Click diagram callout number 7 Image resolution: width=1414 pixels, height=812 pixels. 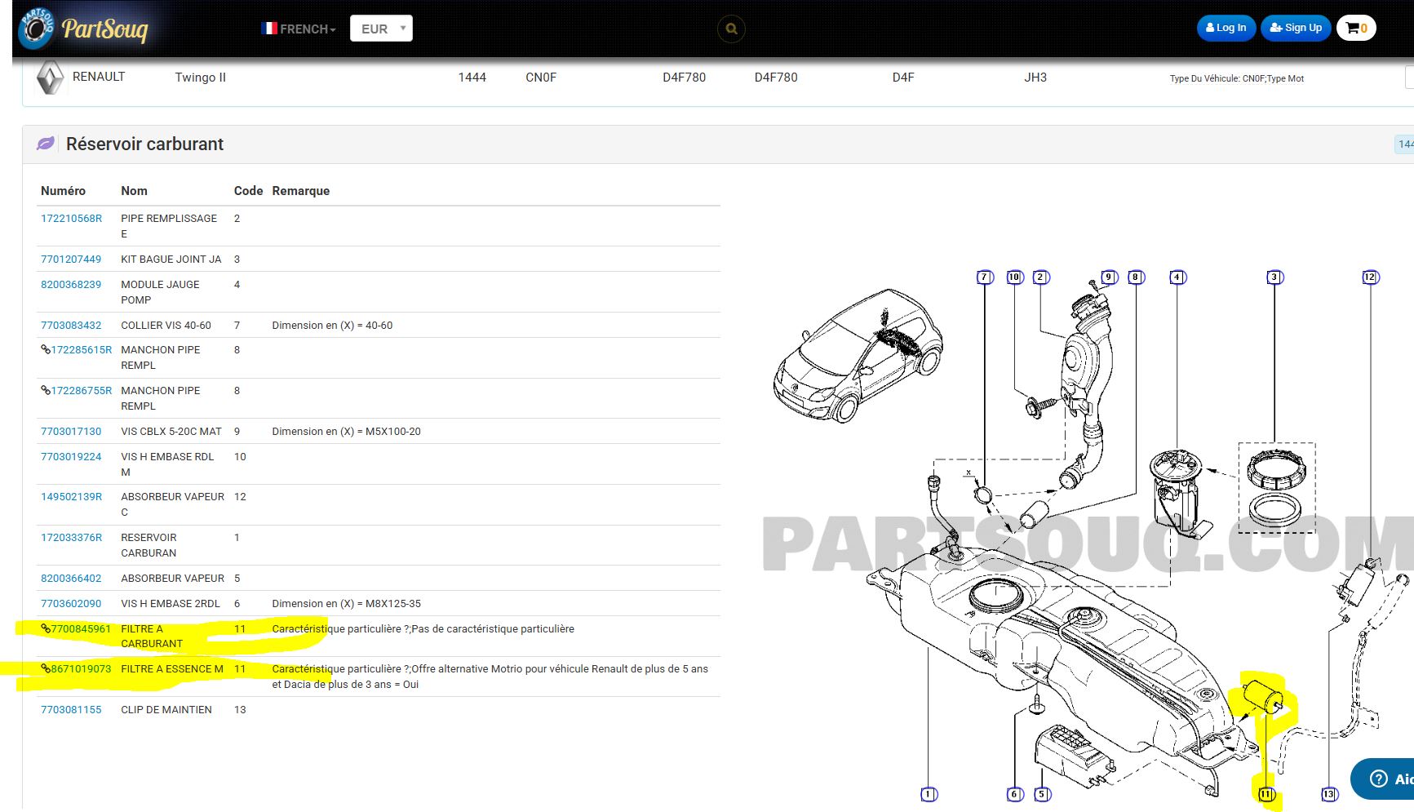(985, 277)
